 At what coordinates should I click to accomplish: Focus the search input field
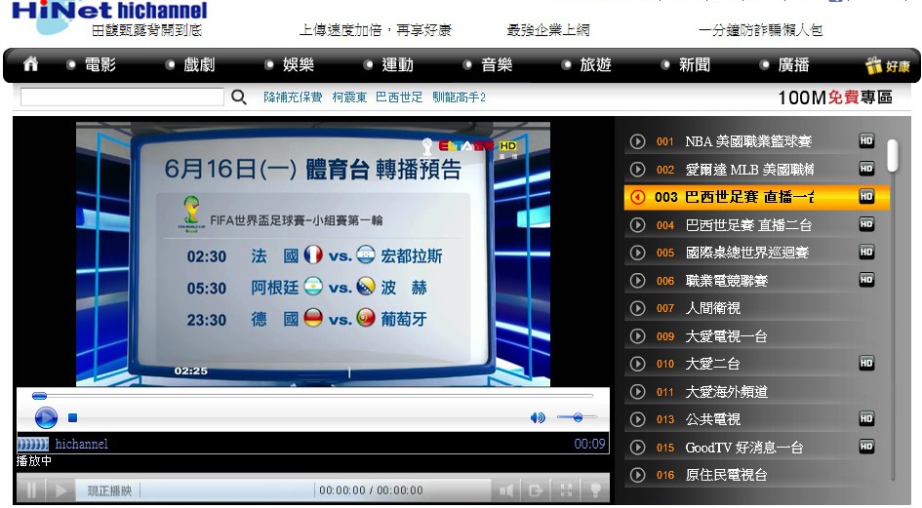pyautogui.click(x=122, y=97)
